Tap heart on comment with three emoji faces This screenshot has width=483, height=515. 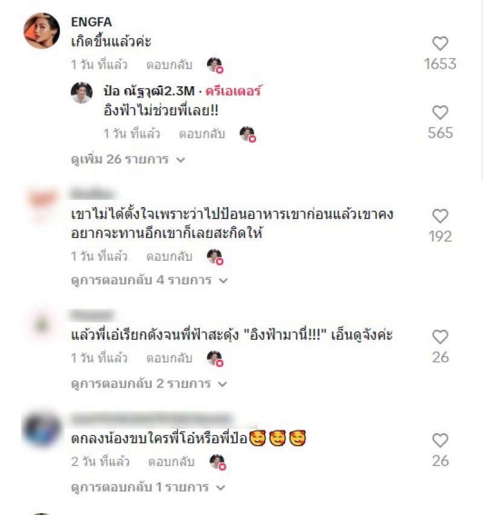(x=440, y=441)
